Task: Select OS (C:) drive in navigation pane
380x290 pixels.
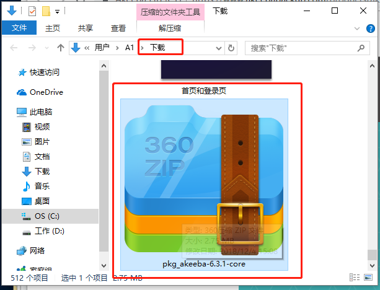Action: tap(50, 216)
